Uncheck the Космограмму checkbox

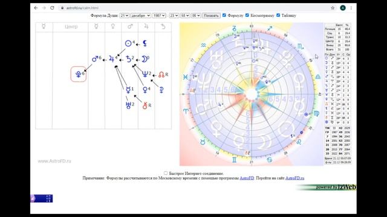point(247,15)
